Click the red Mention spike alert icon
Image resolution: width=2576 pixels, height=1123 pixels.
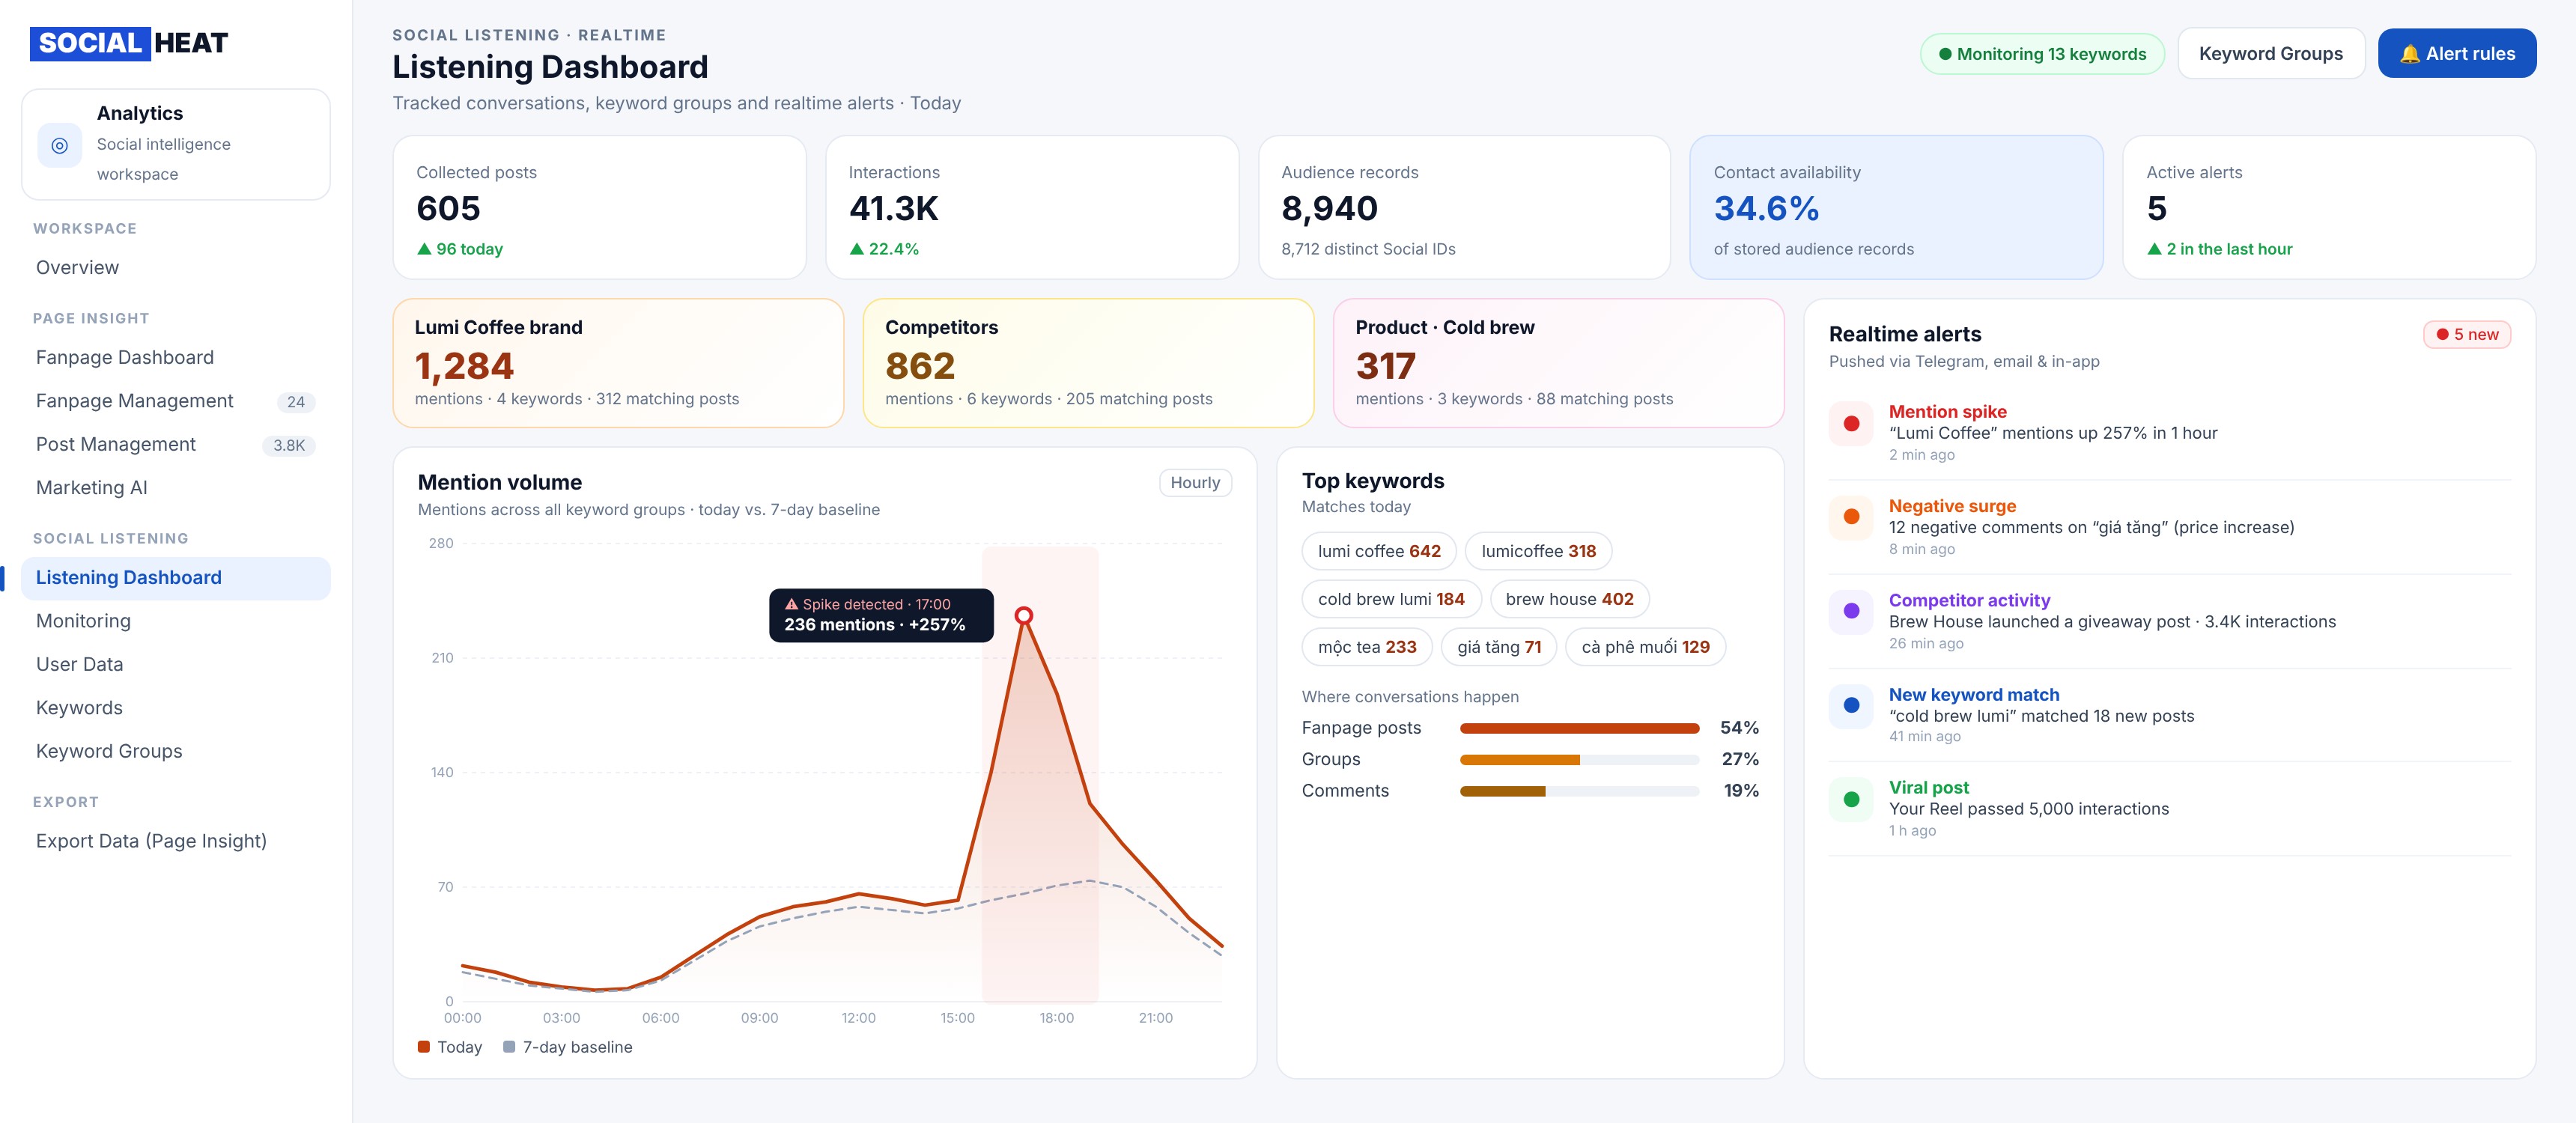click(1851, 423)
